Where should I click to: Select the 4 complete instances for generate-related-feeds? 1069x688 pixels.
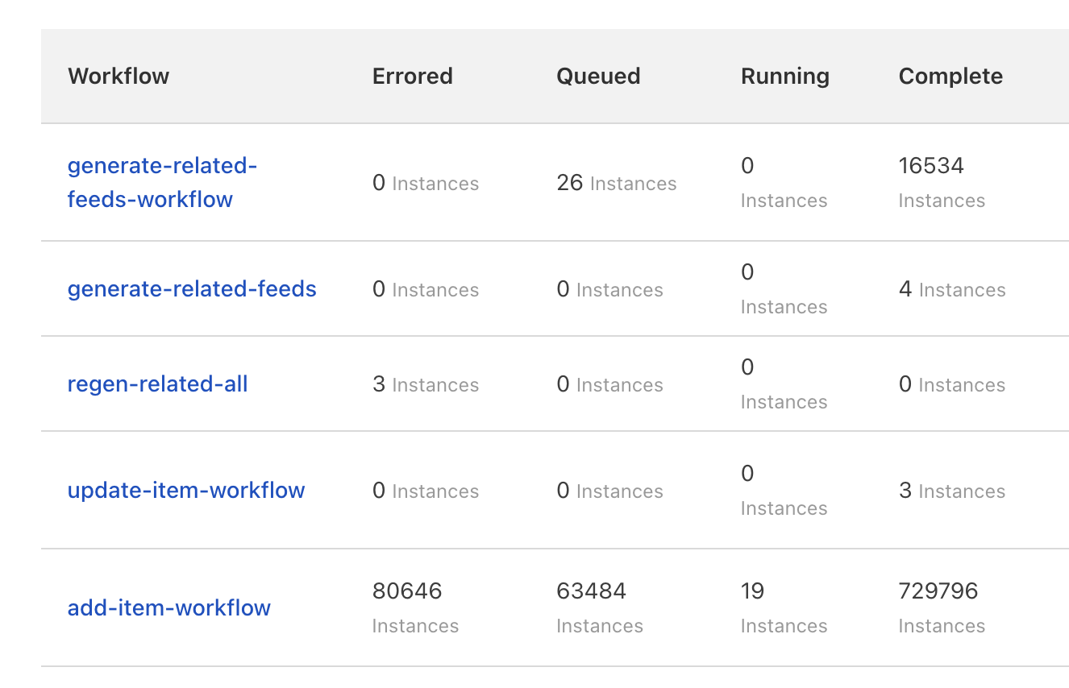pos(905,289)
